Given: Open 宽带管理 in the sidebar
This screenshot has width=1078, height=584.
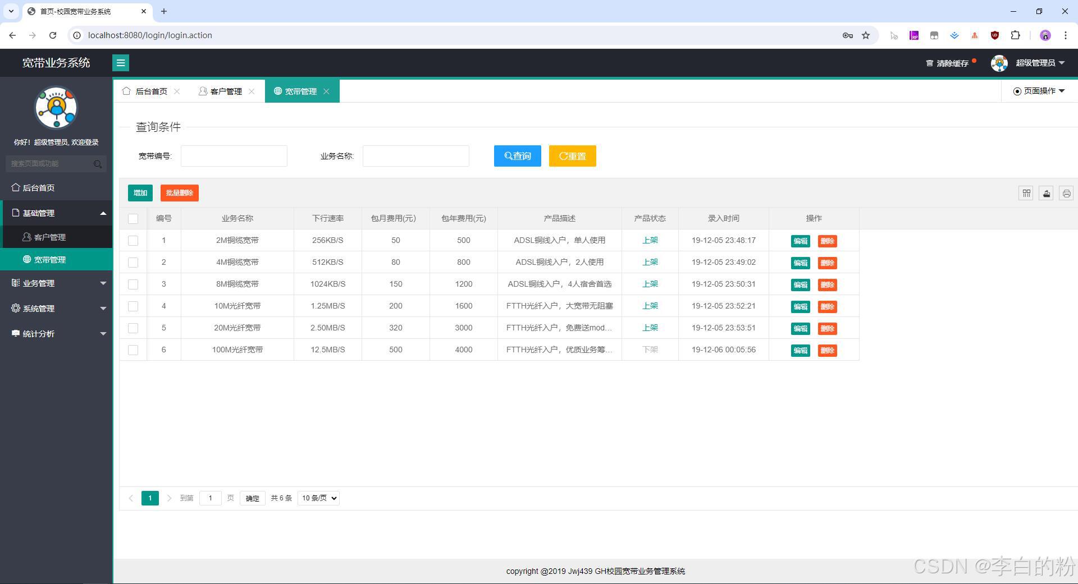Looking at the screenshot, I should click(x=56, y=260).
